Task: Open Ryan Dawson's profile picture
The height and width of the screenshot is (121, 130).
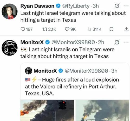Action: [10, 11]
